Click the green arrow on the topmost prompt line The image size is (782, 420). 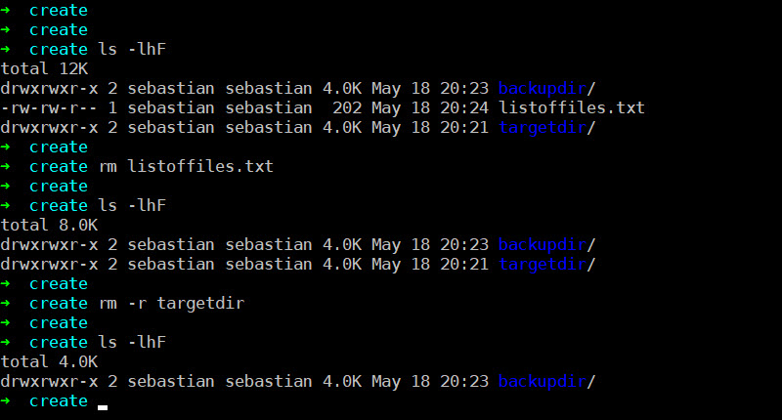[x=7, y=10]
